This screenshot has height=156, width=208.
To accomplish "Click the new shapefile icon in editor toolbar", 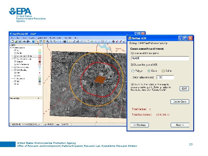I will click(70, 42).
